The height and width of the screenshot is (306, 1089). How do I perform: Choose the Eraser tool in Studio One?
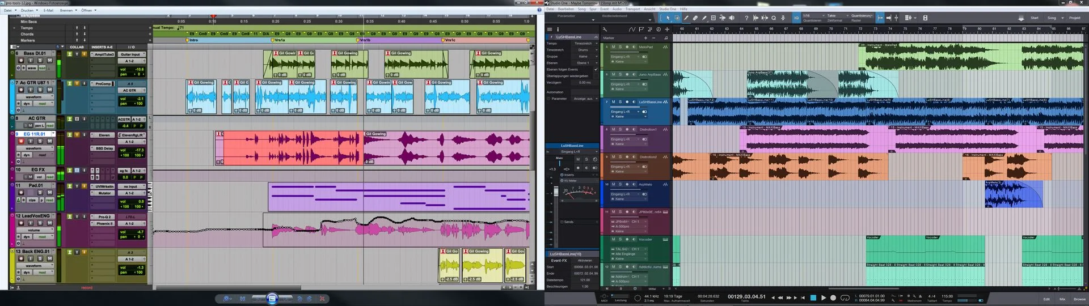click(x=695, y=18)
